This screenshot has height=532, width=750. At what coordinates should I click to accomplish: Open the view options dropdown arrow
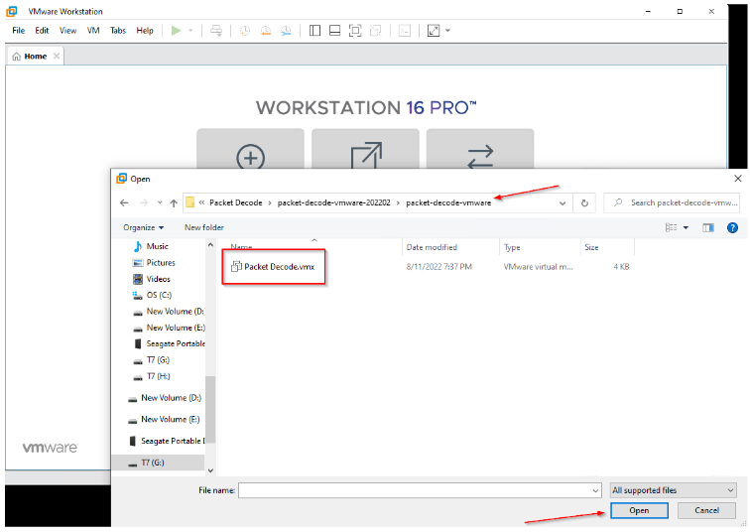coord(686,227)
